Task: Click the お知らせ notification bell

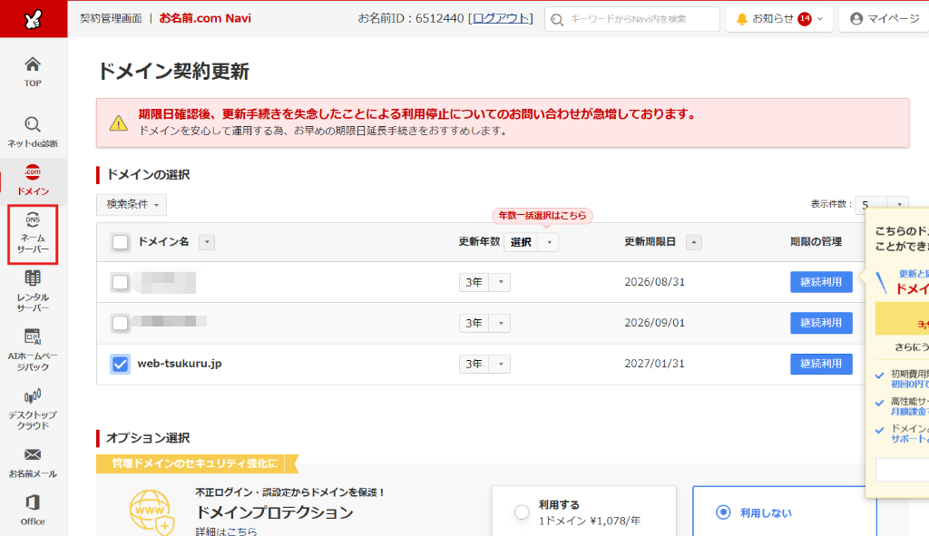Action: pos(778,19)
